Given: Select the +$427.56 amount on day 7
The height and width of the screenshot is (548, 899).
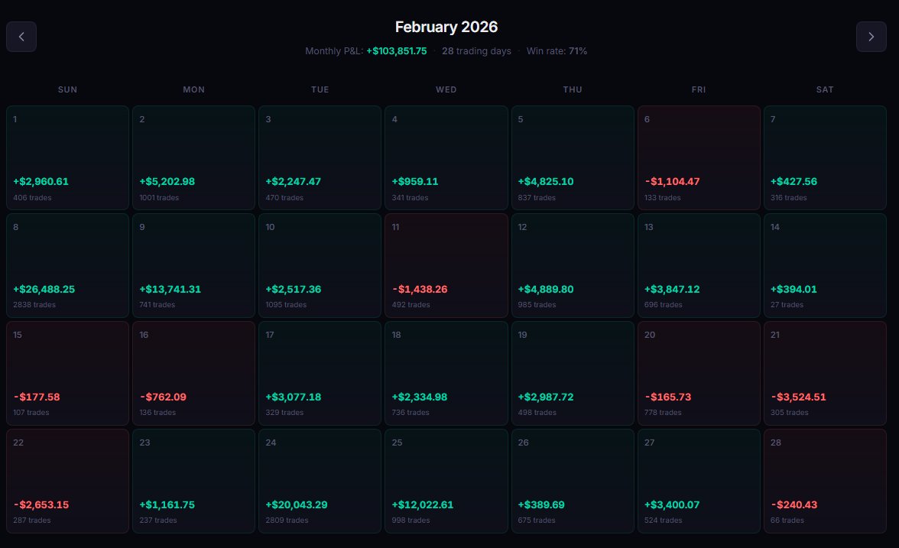Looking at the screenshot, I should pyautogui.click(x=794, y=182).
